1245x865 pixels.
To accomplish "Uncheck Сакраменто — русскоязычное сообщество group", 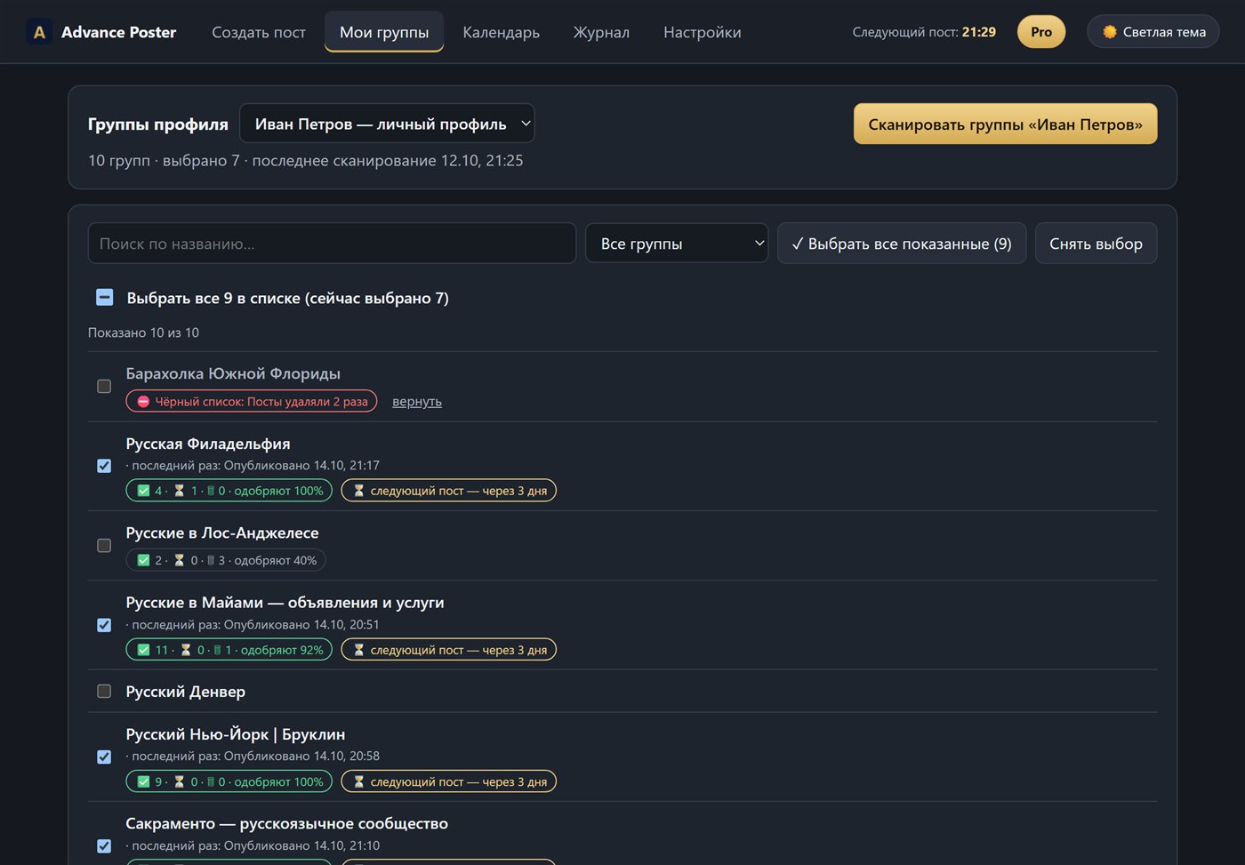I will (104, 846).
